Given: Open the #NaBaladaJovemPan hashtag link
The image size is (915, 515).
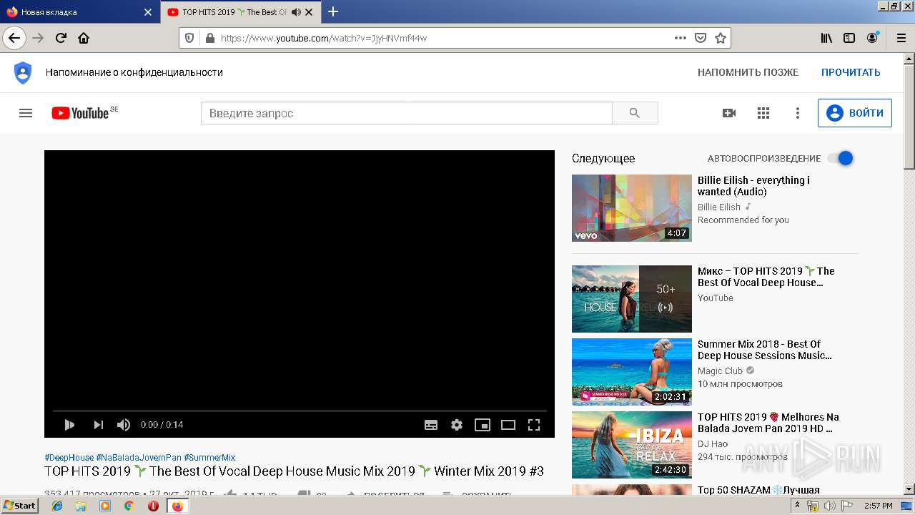Looking at the screenshot, I should [139, 458].
